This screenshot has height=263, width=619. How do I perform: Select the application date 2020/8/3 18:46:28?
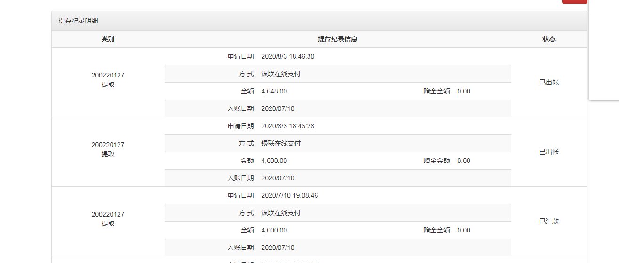[x=287, y=126]
